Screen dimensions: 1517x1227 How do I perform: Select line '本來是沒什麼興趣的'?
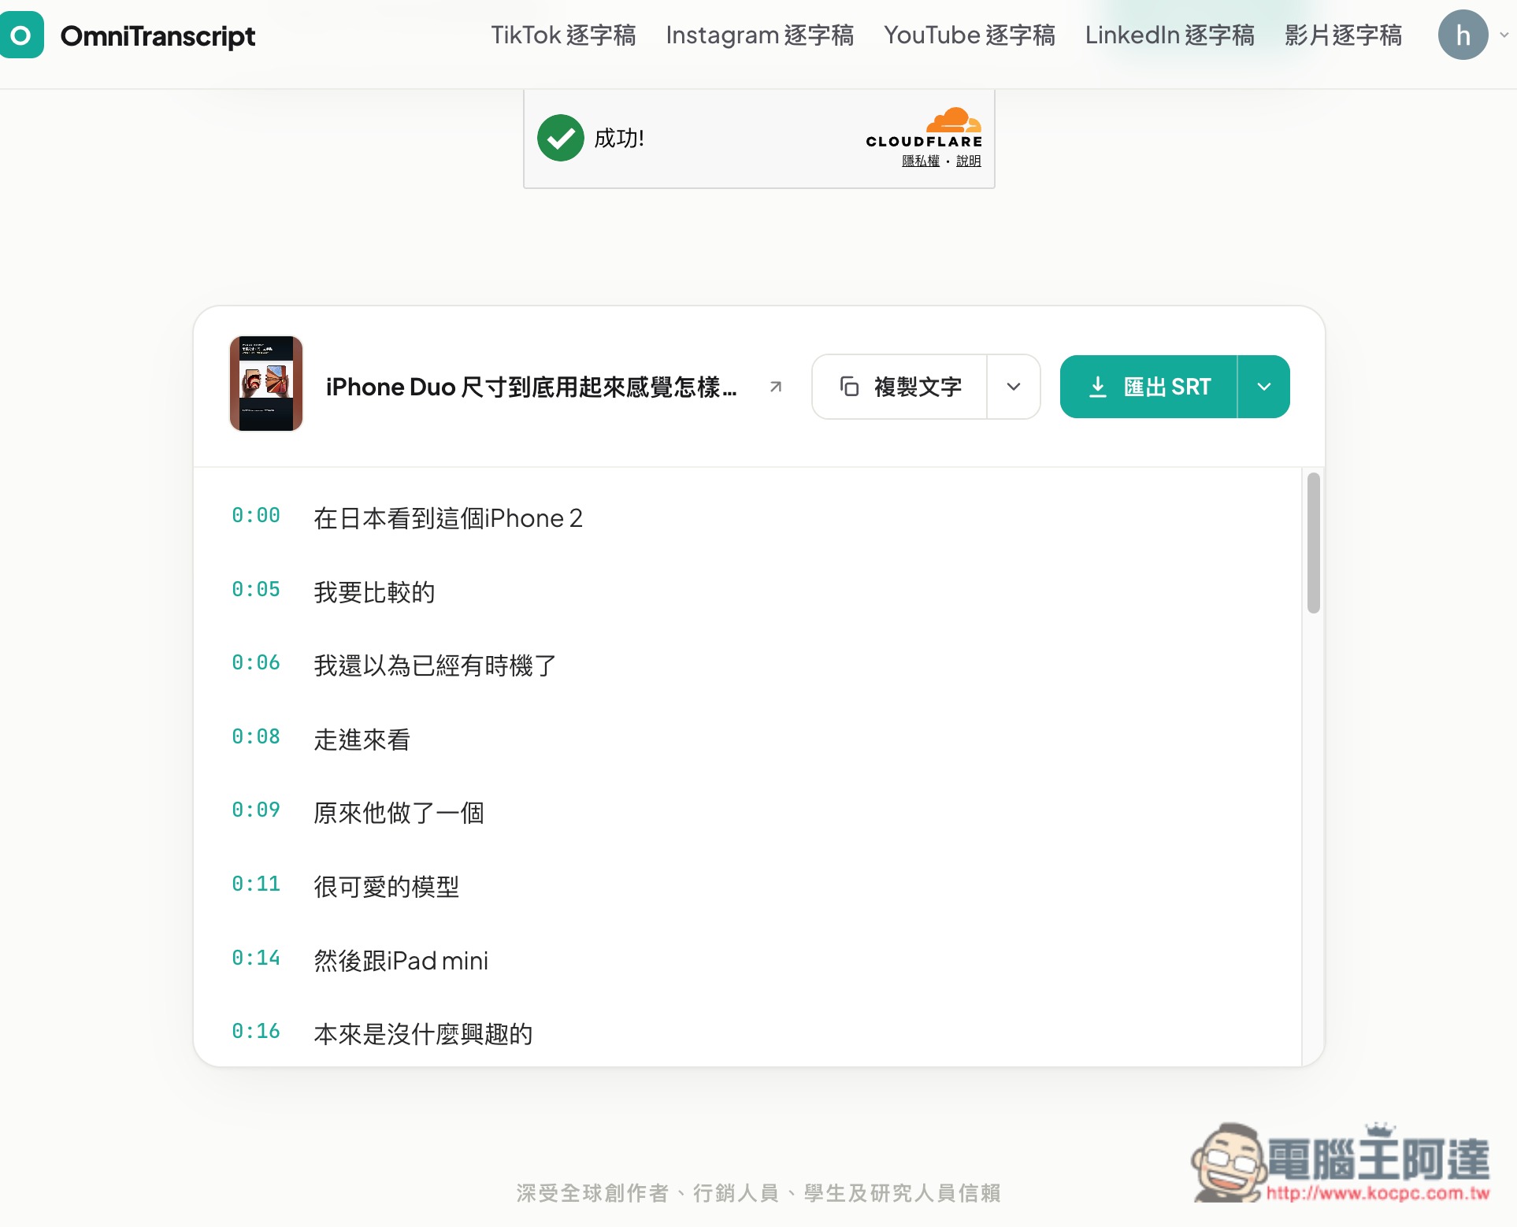tap(423, 1034)
